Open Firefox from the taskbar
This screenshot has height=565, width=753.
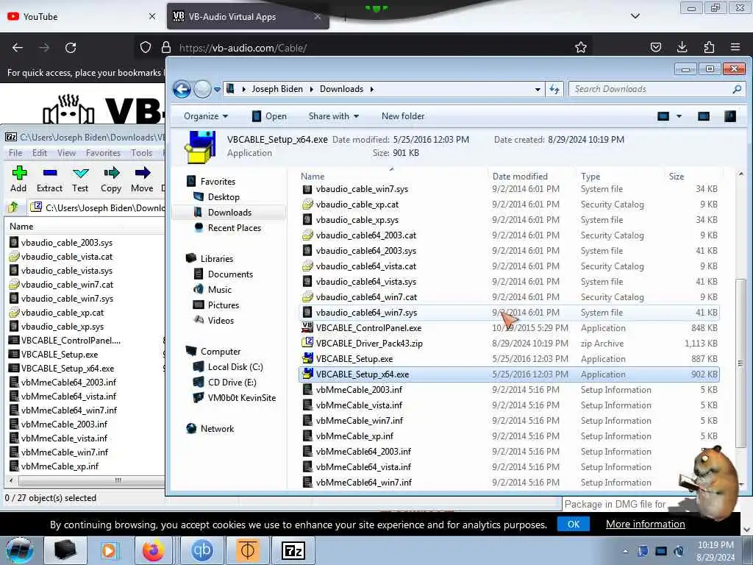coord(153,550)
